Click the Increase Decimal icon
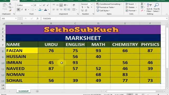This screenshot has height=95, width=169. coord(82,11)
